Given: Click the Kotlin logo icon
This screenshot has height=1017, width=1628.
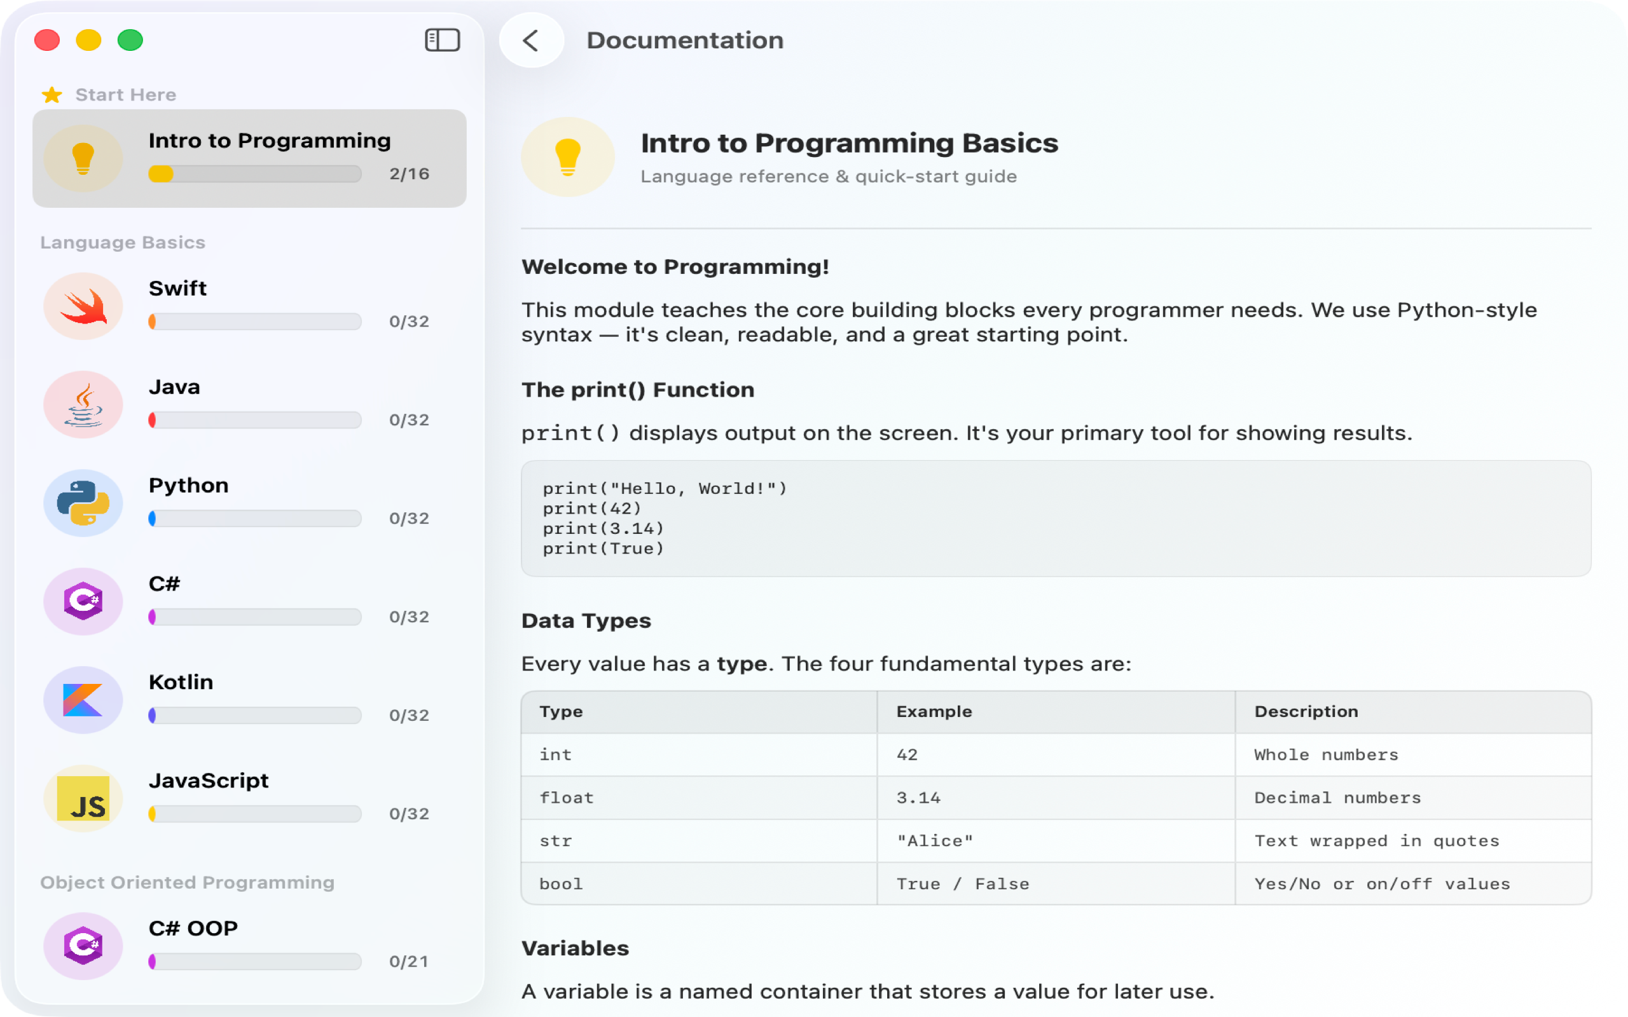Looking at the screenshot, I should (x=83, y=700).
